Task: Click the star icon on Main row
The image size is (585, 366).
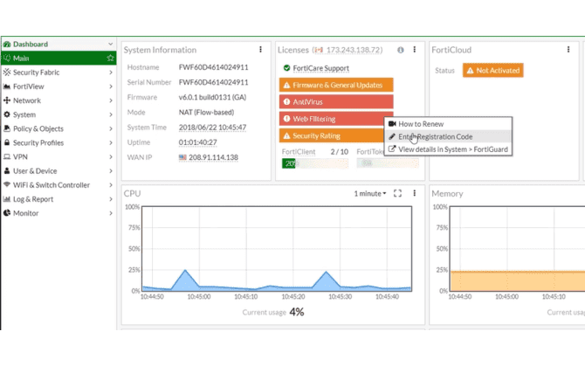Action: click(110, 58)
